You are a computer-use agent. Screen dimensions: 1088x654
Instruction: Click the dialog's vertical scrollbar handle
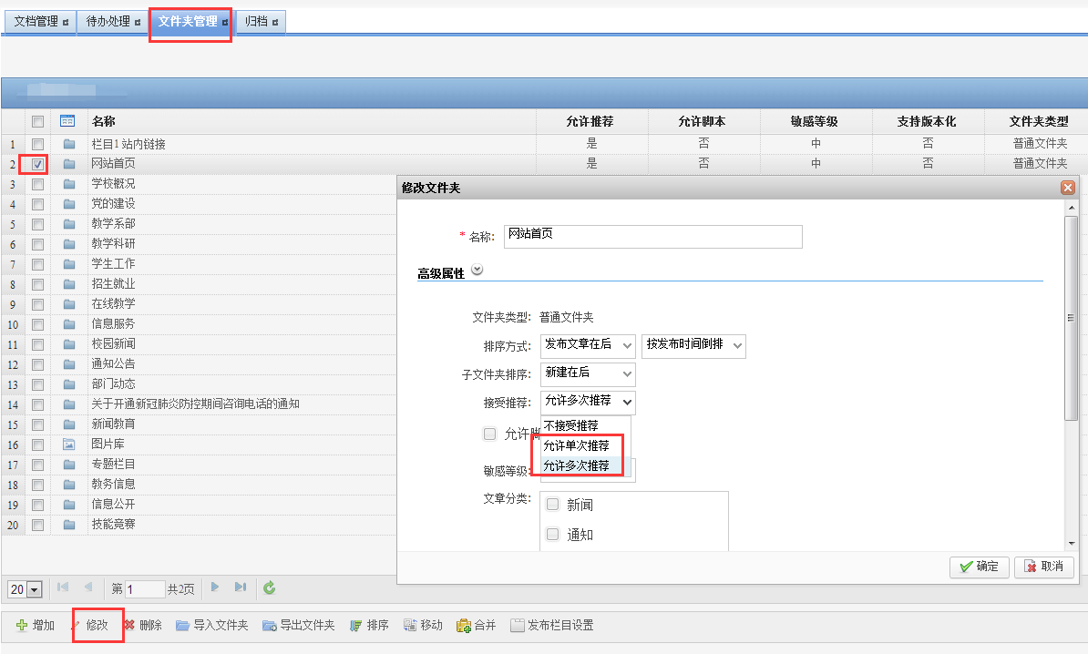point(1071,319)
